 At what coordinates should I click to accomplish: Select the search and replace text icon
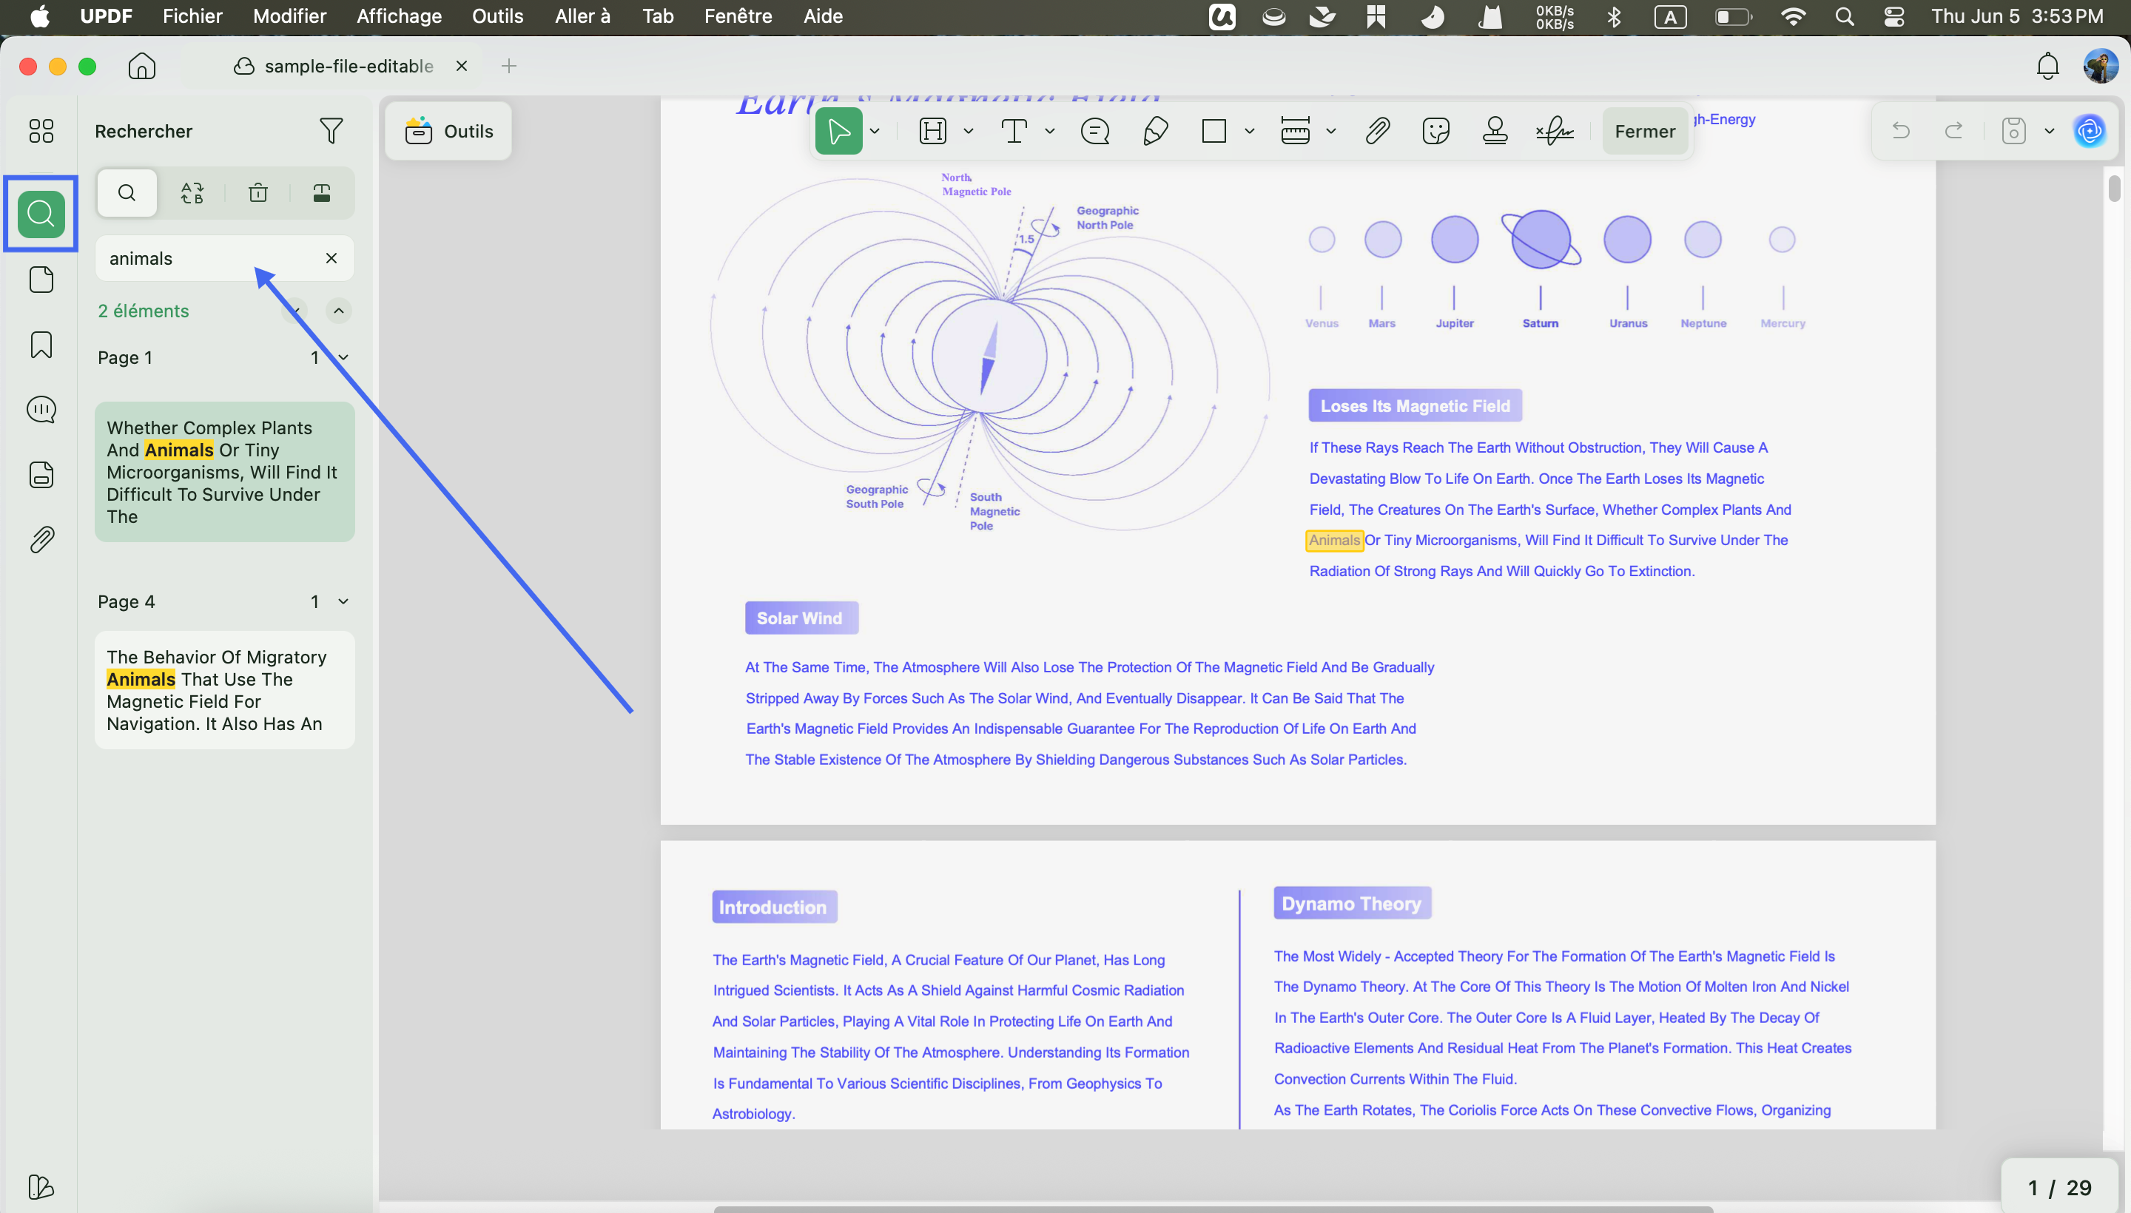tap(192, 193)
